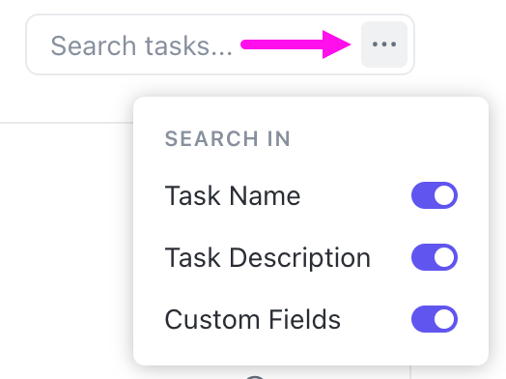Focus the Search tasks placeholder text
The image size is (506, 379).
tap(141, 45)
